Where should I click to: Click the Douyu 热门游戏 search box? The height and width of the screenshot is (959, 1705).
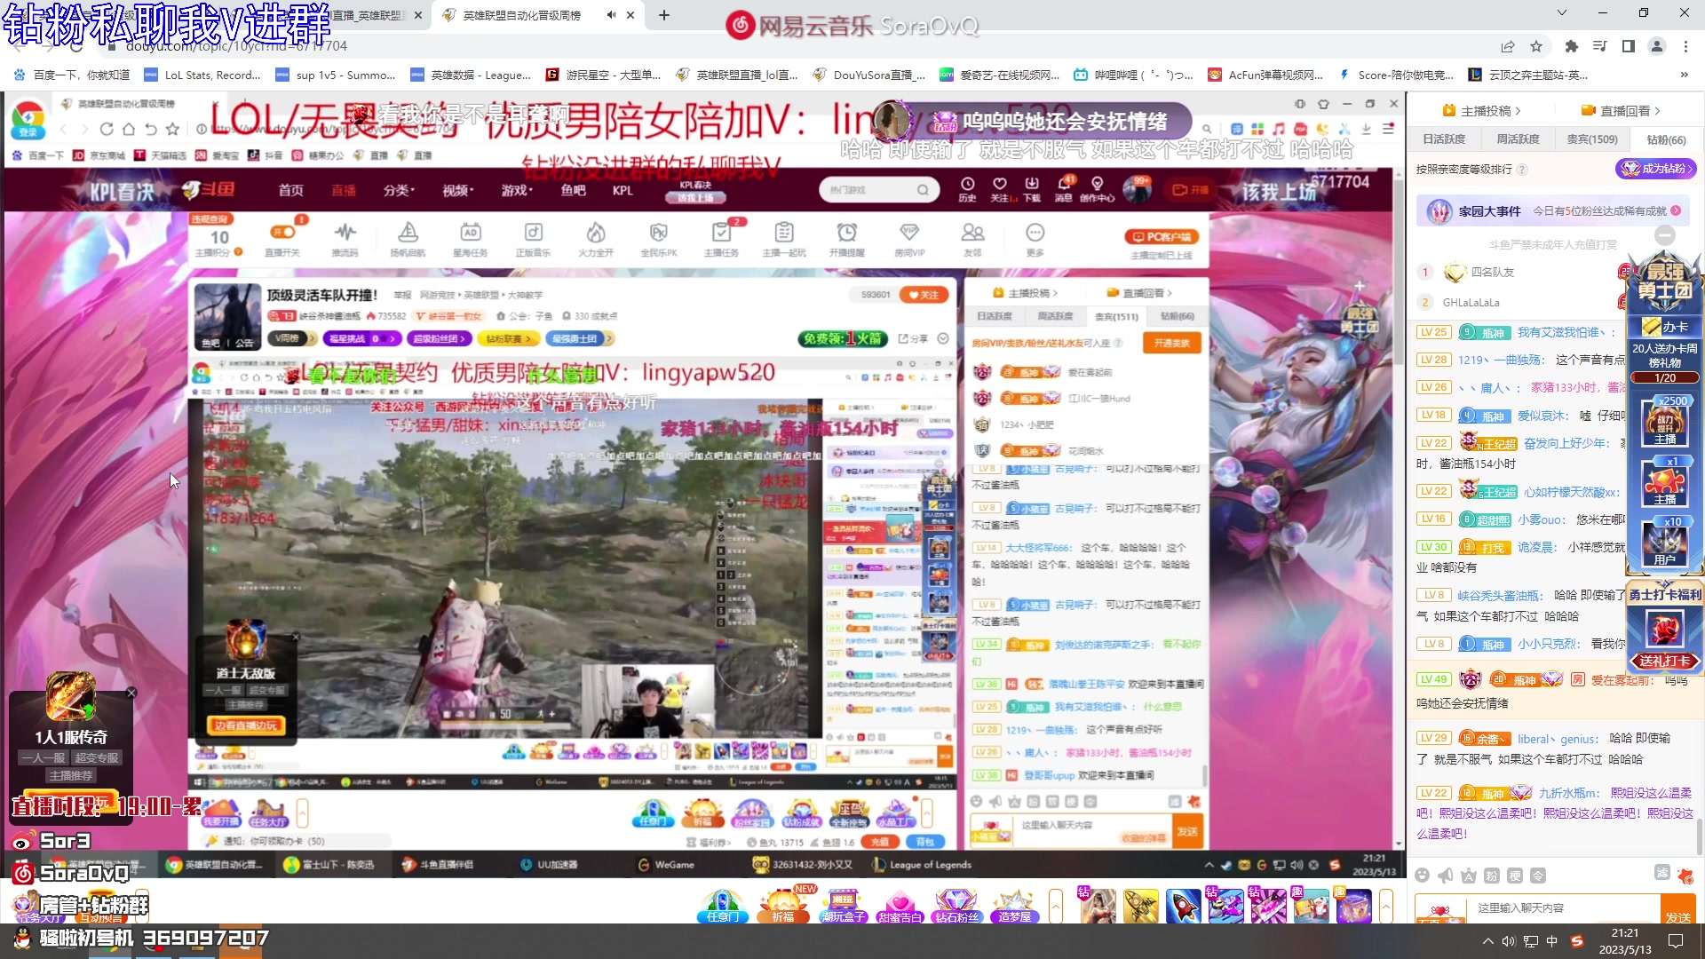point(877,189)
